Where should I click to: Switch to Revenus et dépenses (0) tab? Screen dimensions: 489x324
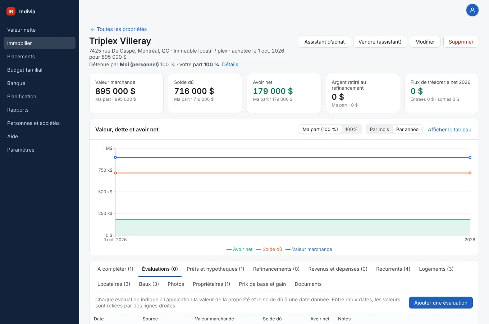[x=338, y=269]
